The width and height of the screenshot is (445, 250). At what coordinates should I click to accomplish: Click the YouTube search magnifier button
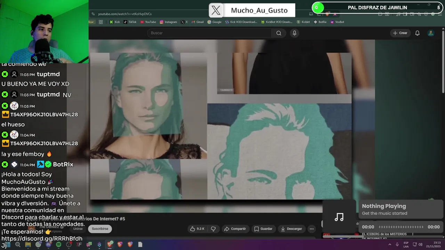279,33
